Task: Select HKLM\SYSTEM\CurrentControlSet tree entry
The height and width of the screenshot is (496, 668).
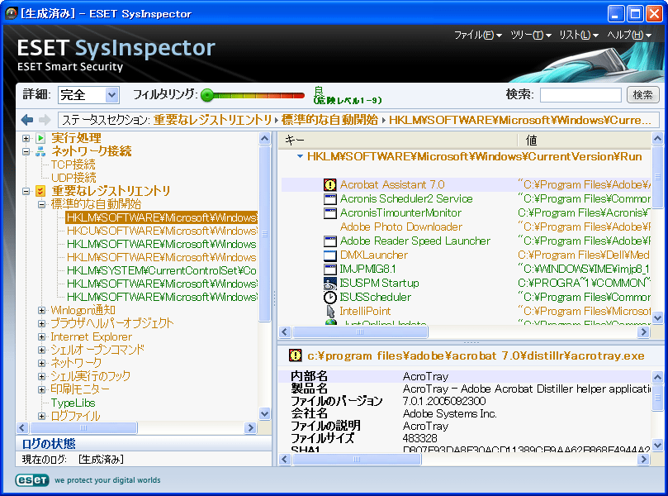Action: point(162,270)
